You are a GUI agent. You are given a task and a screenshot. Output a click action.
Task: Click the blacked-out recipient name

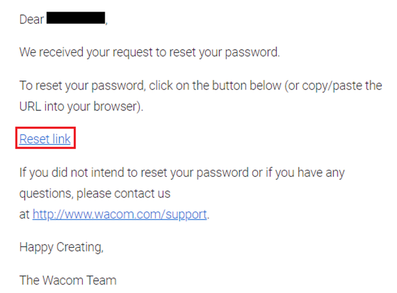[76, 18]
